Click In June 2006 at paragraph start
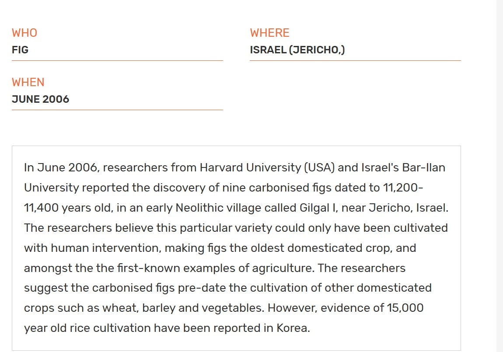Screen dimensions: 503x352 coord(60,167)
